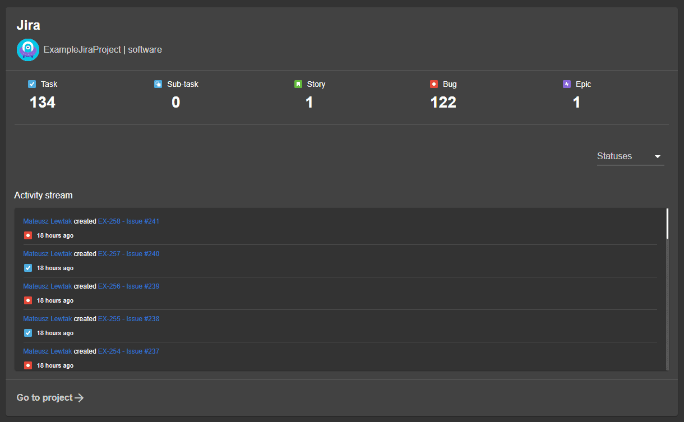
Task: Click the task icon under EX-257 entry
Action: tap(28, 268)
